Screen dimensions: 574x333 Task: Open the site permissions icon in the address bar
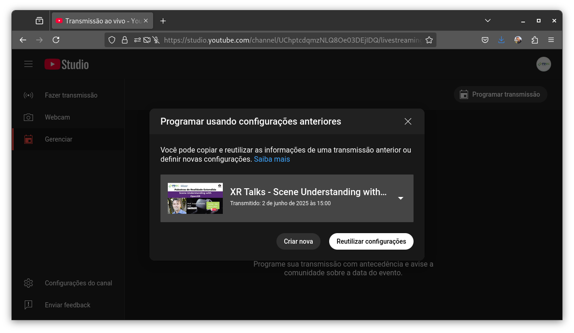pyautogui.click(x=137, y=40)
